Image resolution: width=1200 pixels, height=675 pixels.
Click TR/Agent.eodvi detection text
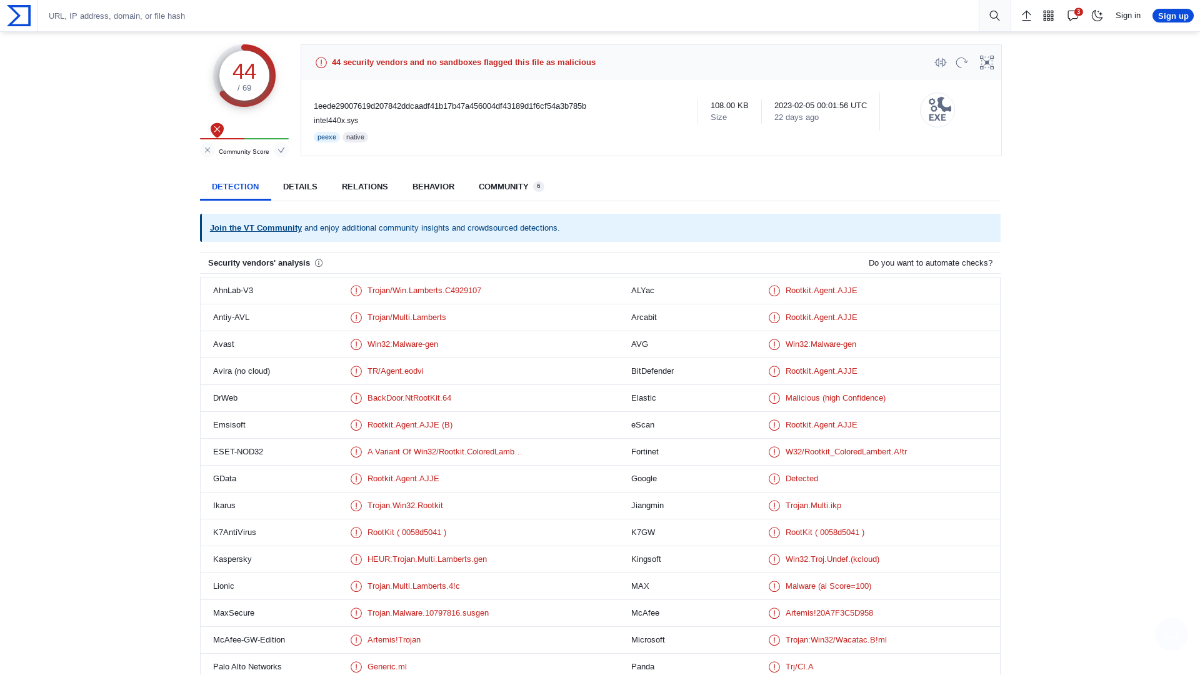(x=396, y=371)
